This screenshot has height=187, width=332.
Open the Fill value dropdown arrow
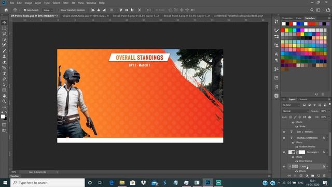pyautogui.click(x=328, y=117)
